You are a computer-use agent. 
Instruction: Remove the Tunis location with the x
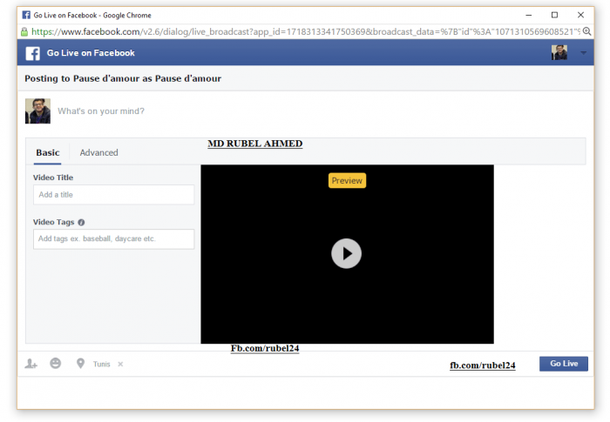point(120,364)
